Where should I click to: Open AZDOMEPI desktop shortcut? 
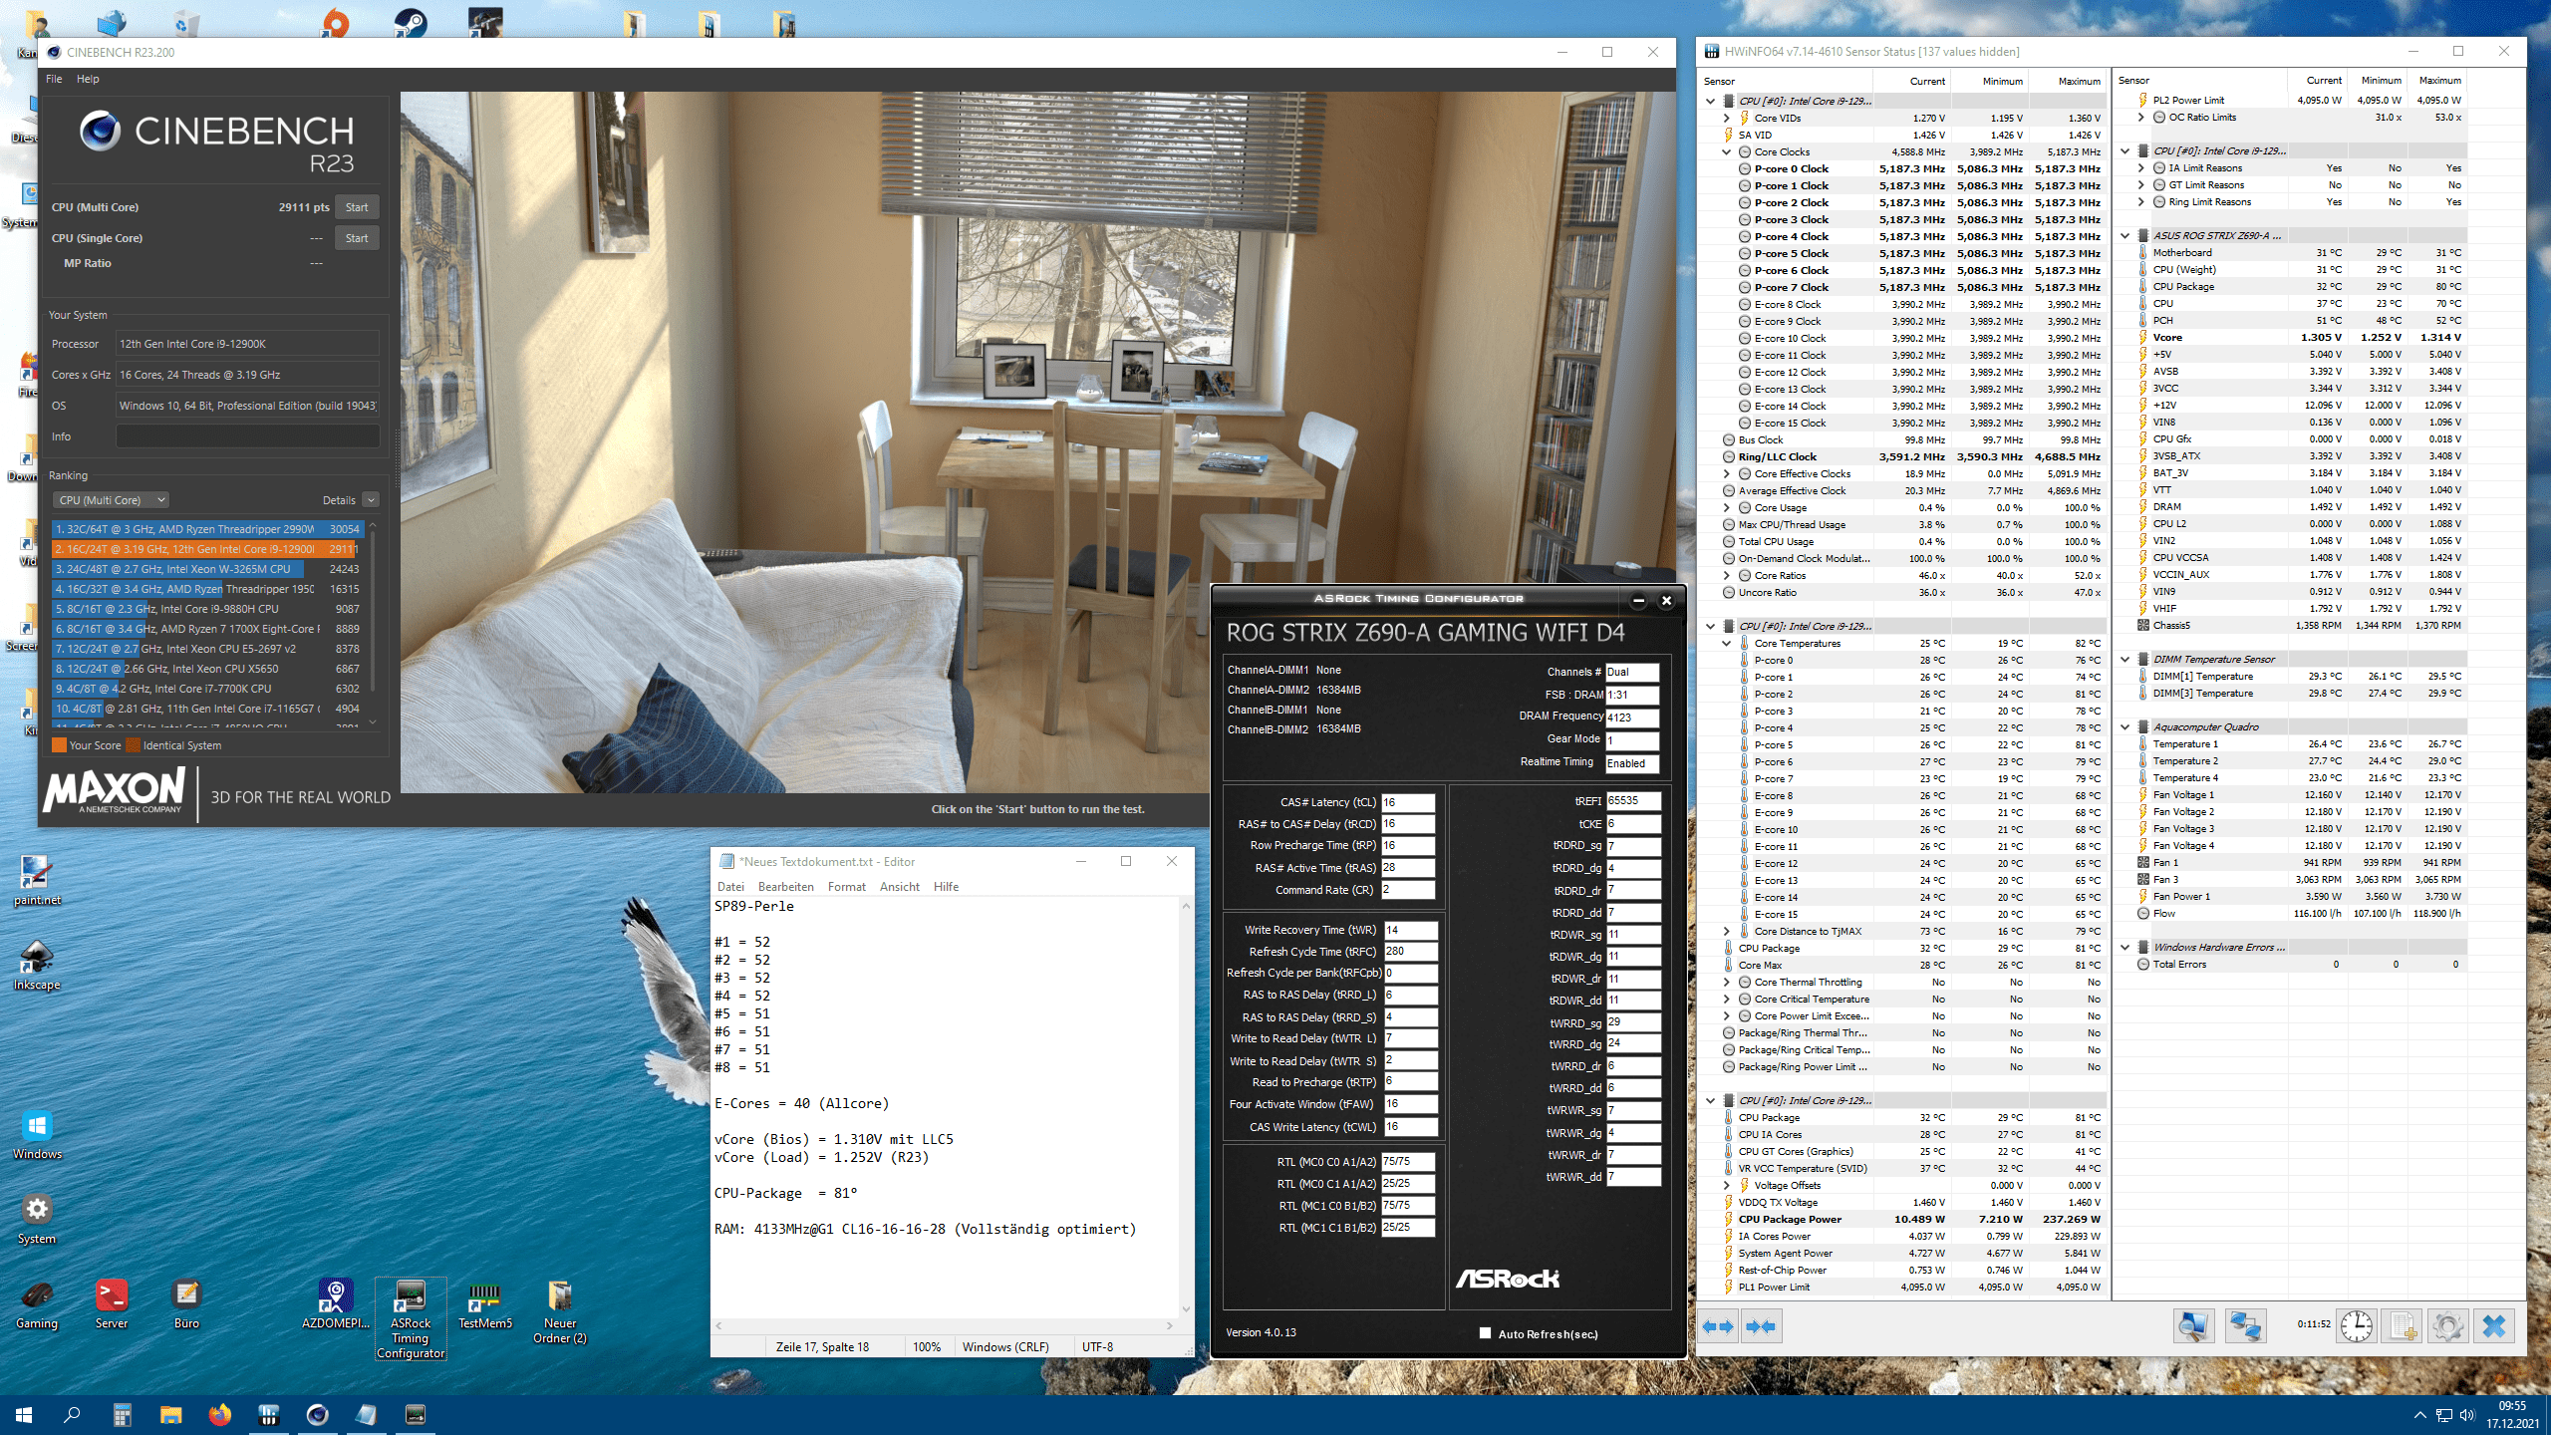(336, 1304)
